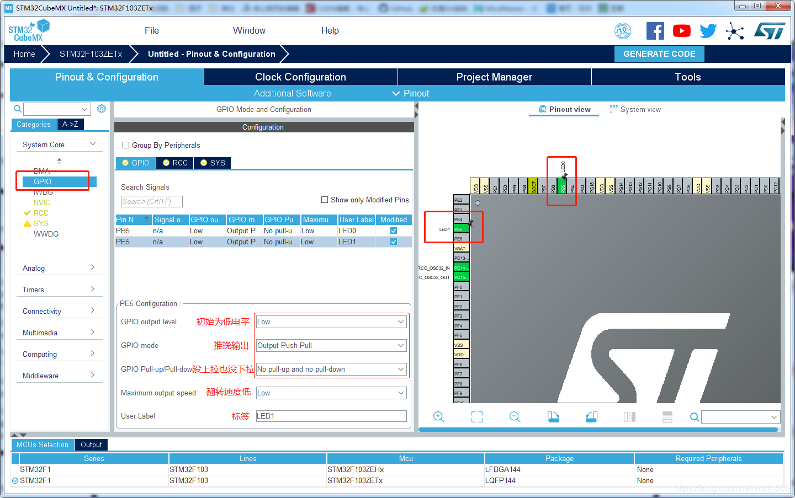Zoom out of the pinout chip view
Screen dimensions: 795x498
(515, 417)
